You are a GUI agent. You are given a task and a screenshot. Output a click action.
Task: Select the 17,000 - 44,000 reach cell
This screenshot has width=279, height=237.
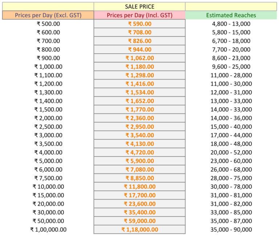pos(231,135)
